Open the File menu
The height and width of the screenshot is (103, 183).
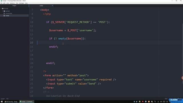tap(1, 3)
